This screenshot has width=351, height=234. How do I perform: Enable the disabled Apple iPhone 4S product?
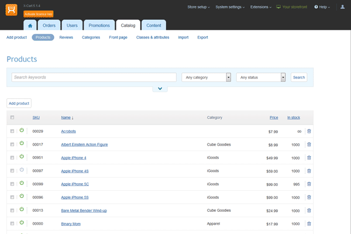(x=22, y=170)
